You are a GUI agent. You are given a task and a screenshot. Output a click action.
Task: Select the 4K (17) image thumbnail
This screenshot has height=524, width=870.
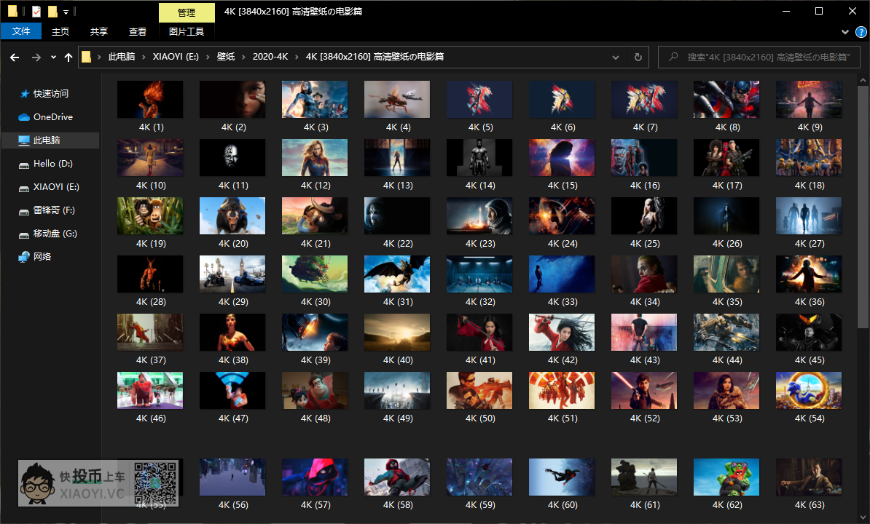[x=726, y=157]
